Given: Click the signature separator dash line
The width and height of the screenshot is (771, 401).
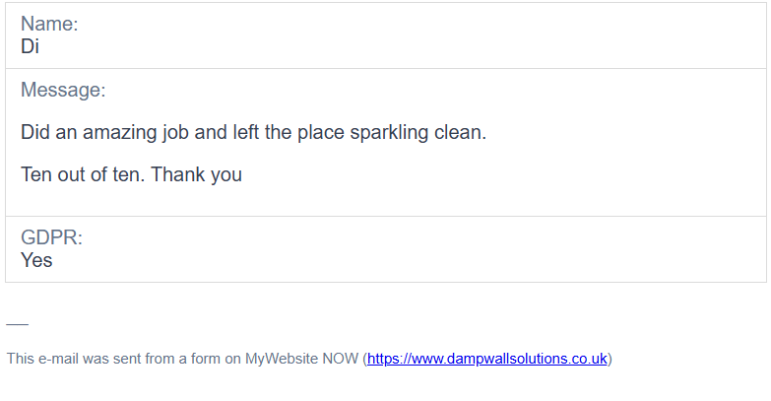Looking at the screenshot, I should (x=17, y=324).
